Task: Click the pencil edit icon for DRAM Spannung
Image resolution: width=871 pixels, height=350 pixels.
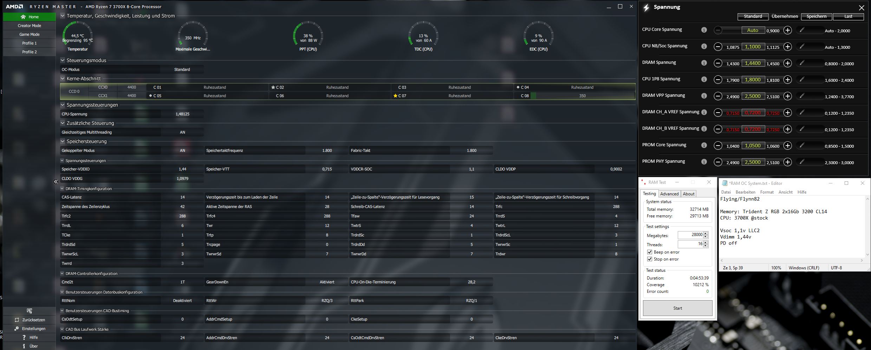Action: tap(802, 63)
